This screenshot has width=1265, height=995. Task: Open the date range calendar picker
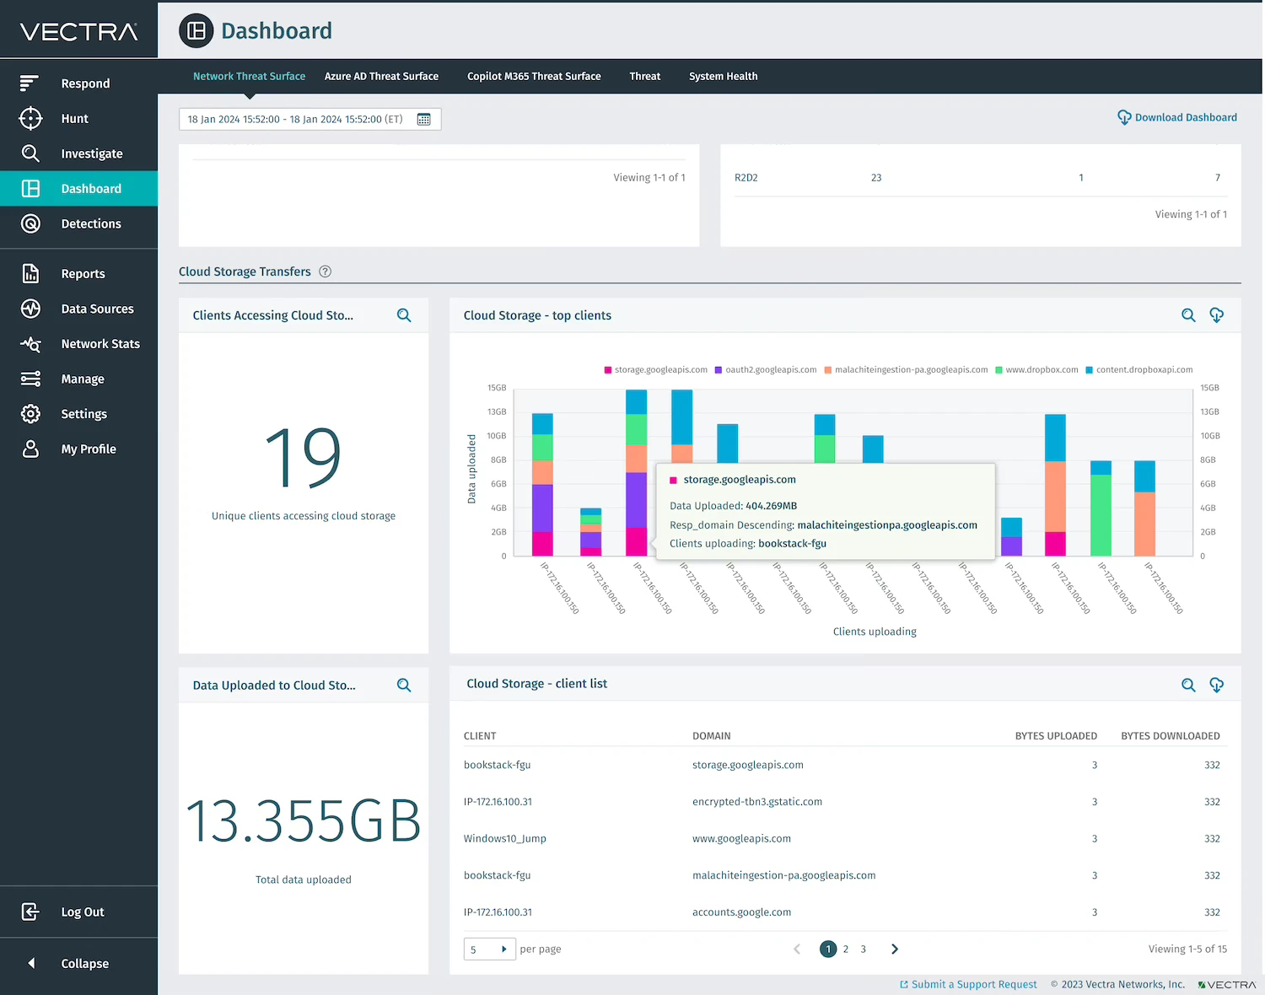click(424, 119)
